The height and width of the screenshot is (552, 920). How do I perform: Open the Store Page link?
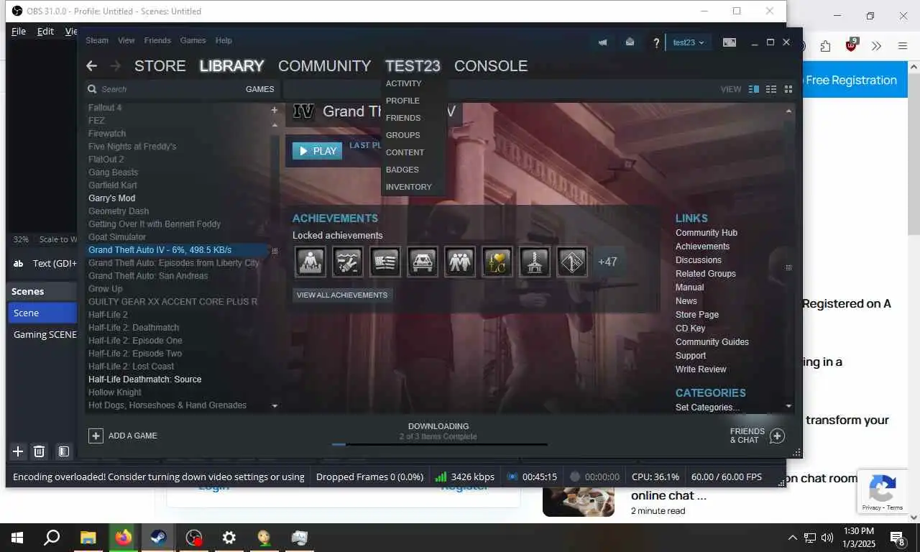click(697, 315)
